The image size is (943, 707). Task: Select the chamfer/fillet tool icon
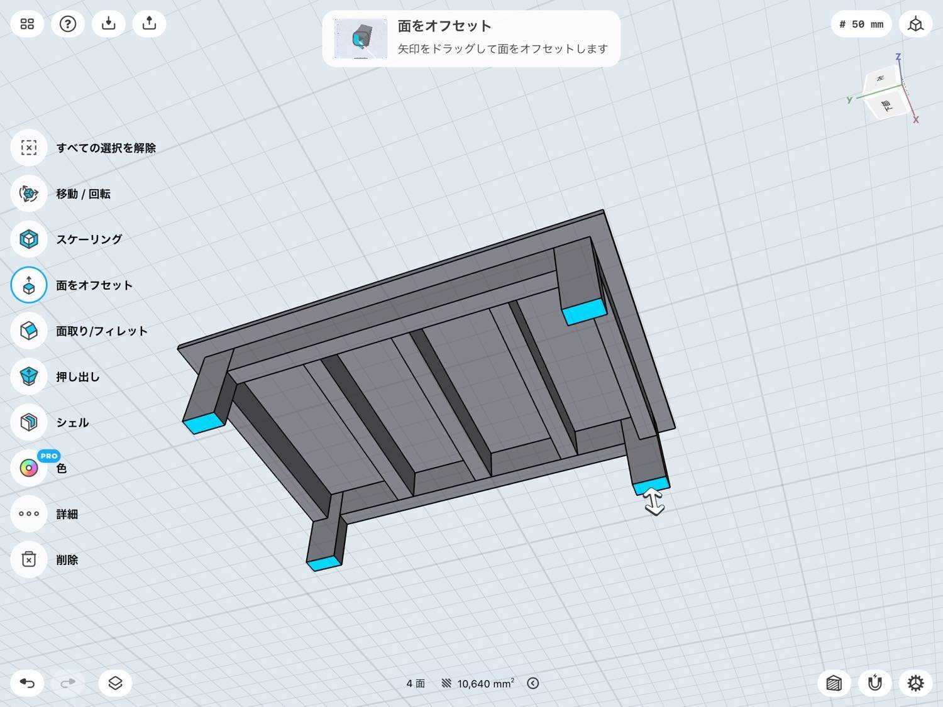click(29, 331)
